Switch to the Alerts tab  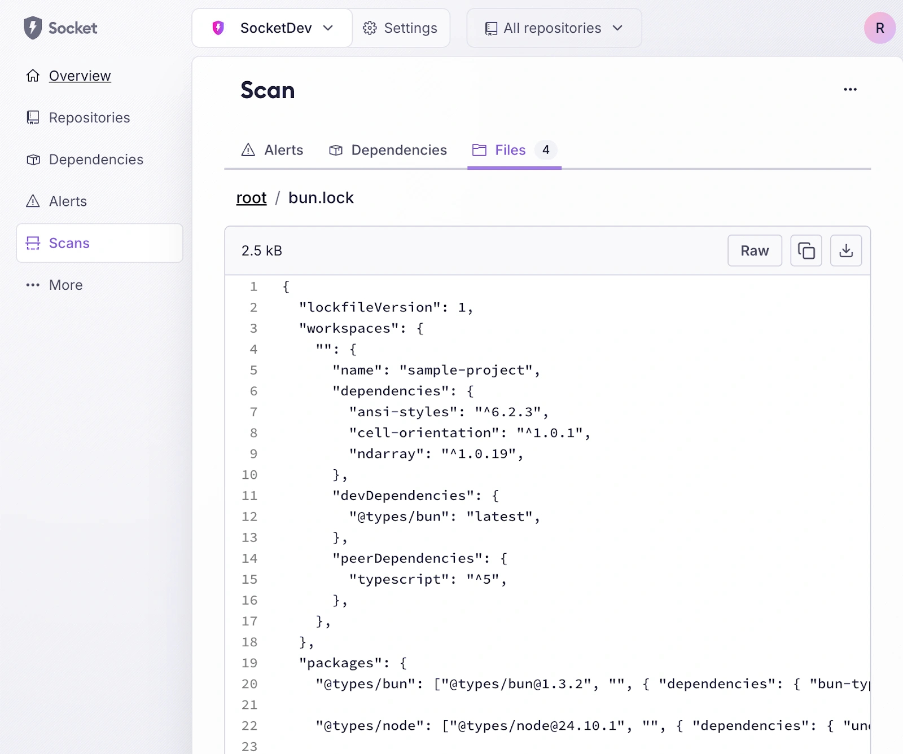(x=273, y=150)
